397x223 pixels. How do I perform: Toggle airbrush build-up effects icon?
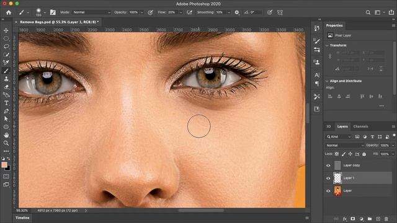click(189, 12)
